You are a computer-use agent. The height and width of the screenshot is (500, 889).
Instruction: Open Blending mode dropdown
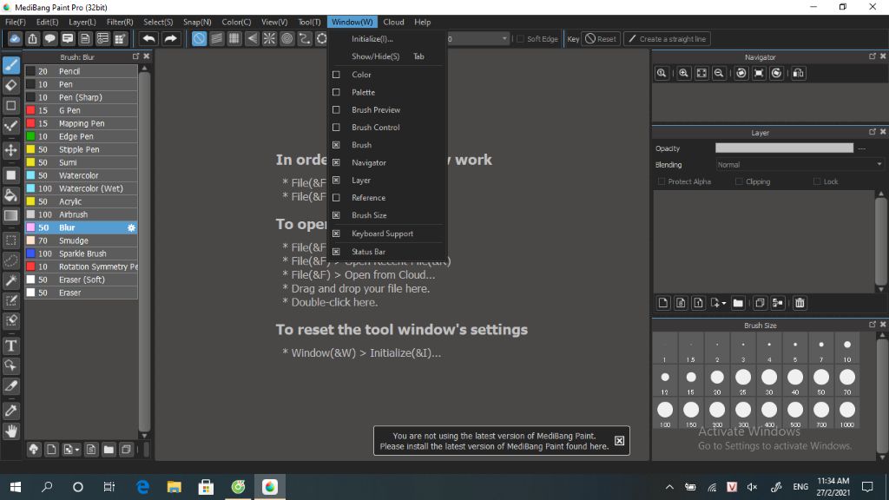(x=799, y=164)
